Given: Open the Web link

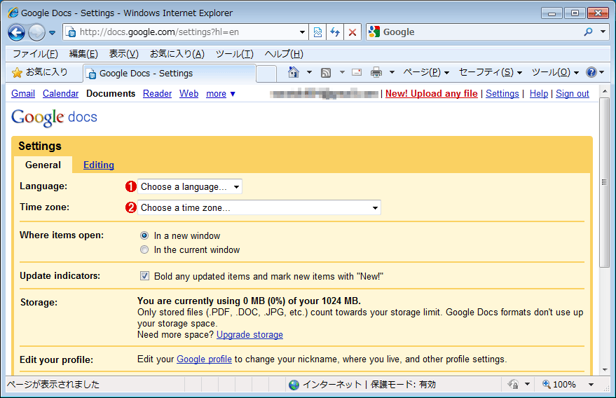Looking at the screenshot, I should [x=189, y=93].
